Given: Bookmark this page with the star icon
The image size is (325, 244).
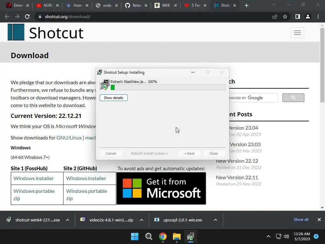Looking at the screenshot, I should click(285, 17).
